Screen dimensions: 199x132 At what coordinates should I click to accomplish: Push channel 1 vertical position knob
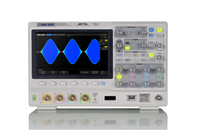[x=119, y=83]
